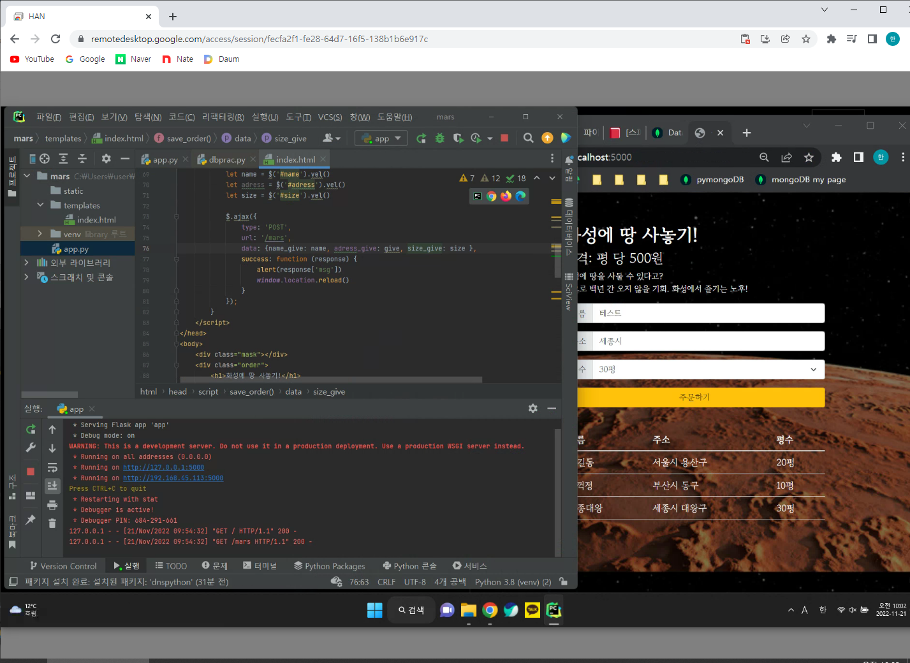Click Run with Coverage shield icon

tap(458, 138)
